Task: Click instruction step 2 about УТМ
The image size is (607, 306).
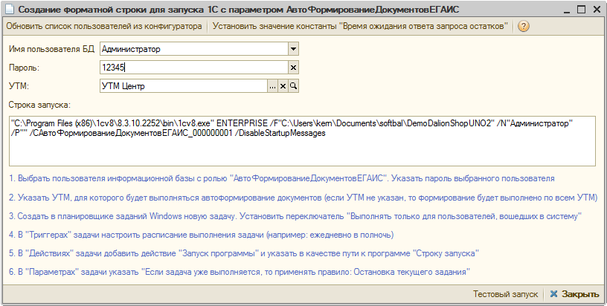Action: (303, 198)
